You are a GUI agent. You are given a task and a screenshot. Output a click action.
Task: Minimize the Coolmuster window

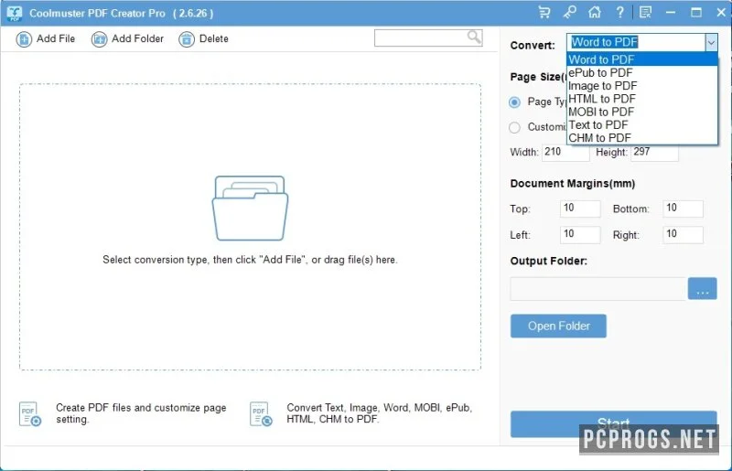coord(671,13)
